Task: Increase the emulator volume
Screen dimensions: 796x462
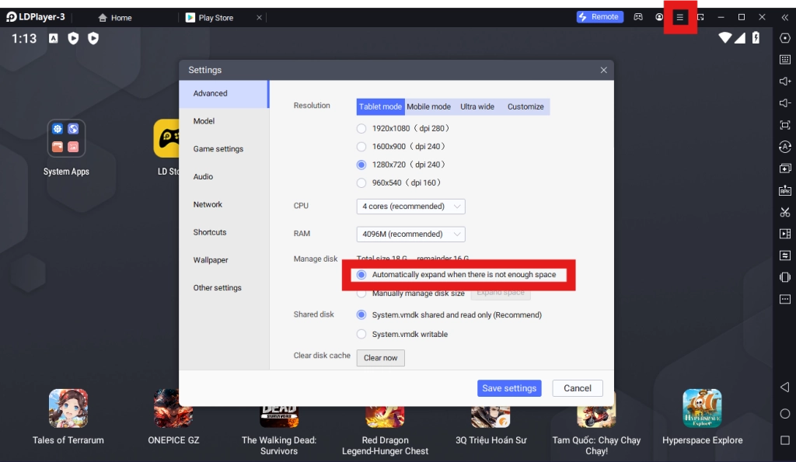Action: 785,81
